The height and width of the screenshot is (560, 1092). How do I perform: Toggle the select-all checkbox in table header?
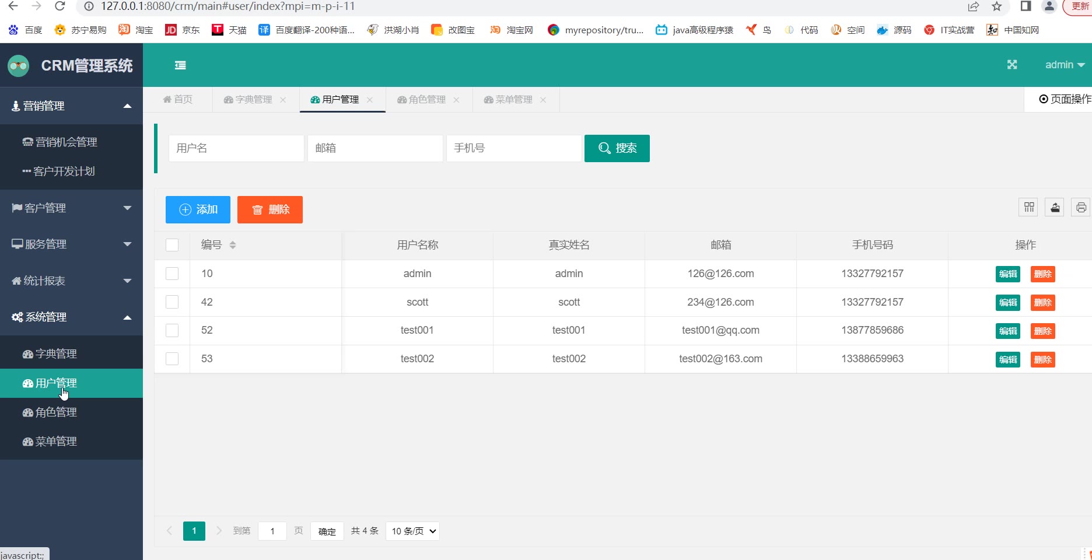coord(172,245)
